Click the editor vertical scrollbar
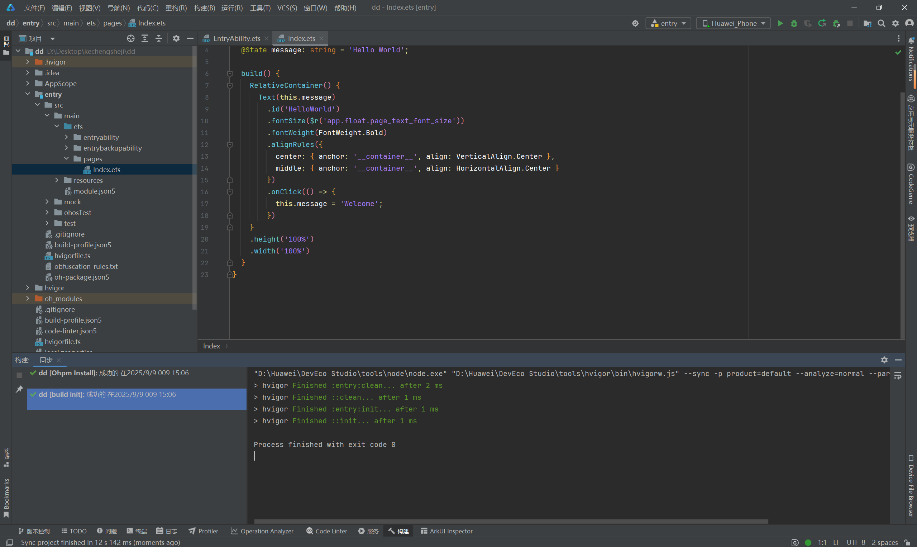The height and width of the screenshot is (547, 917). pyautogui.click(x=902, y=215)
